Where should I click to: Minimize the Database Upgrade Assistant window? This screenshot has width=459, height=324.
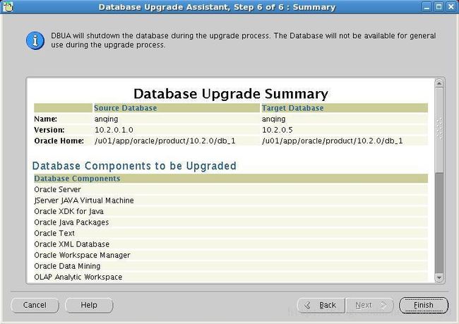coord(427,7)
